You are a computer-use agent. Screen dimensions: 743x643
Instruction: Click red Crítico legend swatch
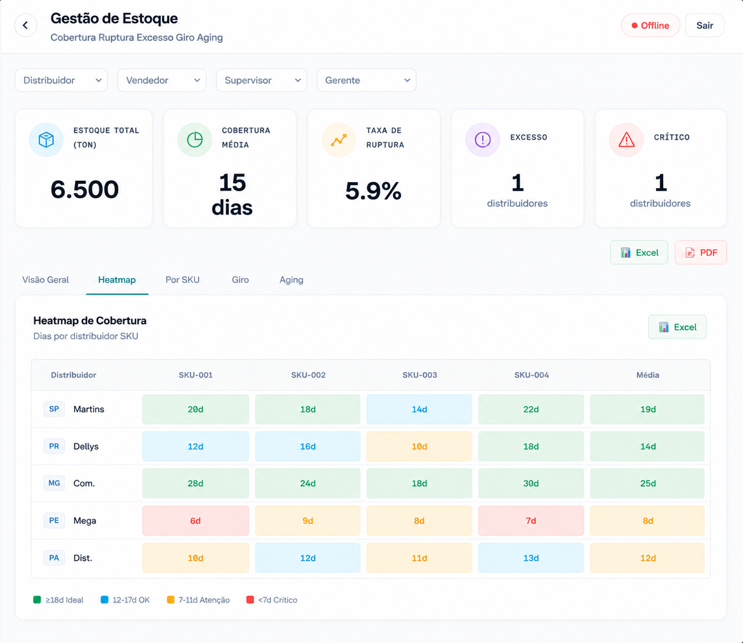[x=250, y=600]
